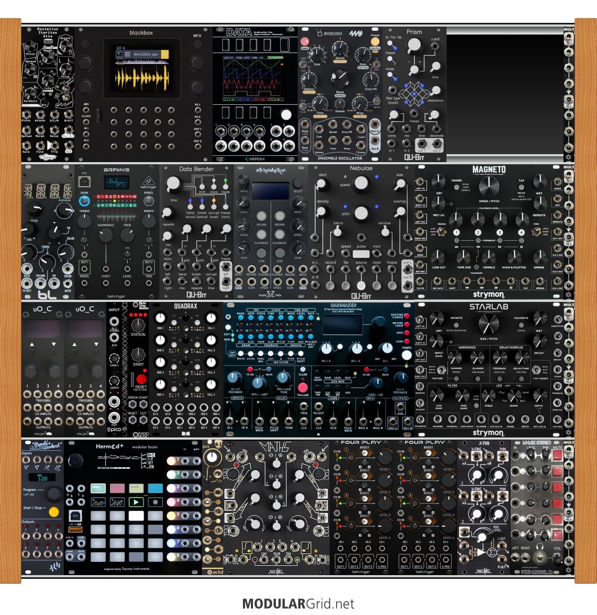597x615 pixels.
Task: Flip the PAN toggle switch on Magneto
Action: point(535,231)
